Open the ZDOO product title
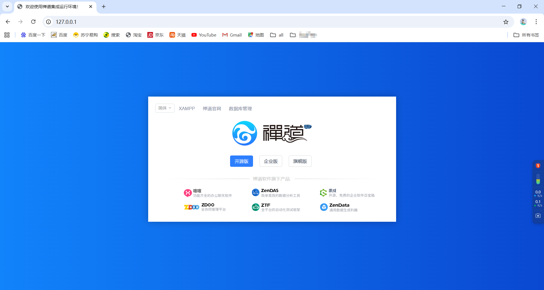 point(208,205)
